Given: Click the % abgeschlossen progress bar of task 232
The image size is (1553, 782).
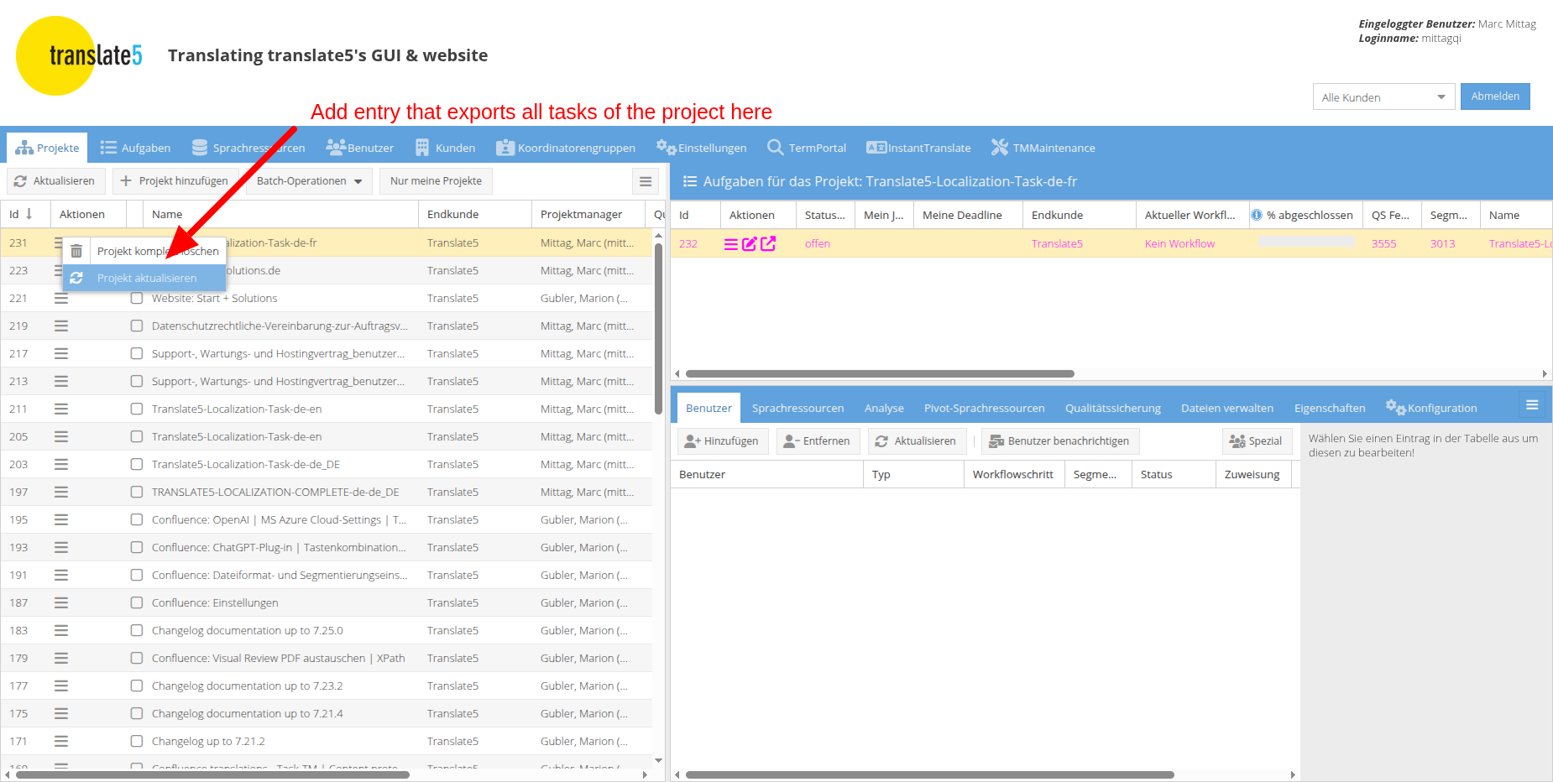Looking at the screenshot, I should click(1305, 242).
